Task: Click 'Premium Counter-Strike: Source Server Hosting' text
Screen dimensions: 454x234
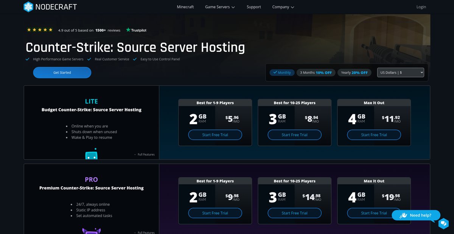Action: point(92,188)
